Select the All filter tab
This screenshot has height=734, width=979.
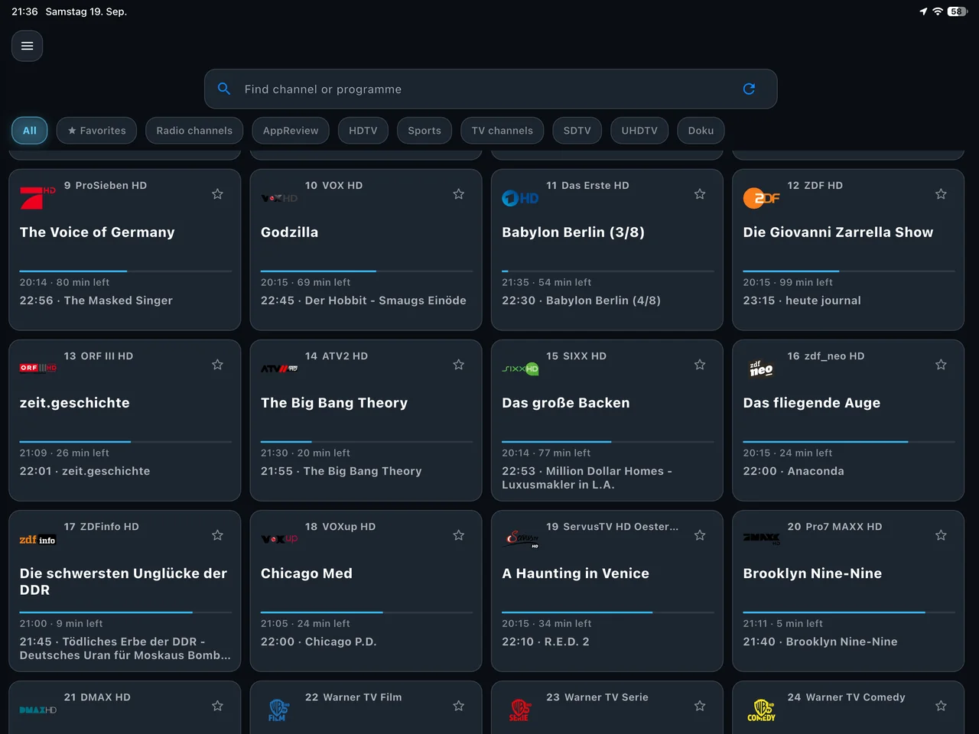[x=30, y=131]
